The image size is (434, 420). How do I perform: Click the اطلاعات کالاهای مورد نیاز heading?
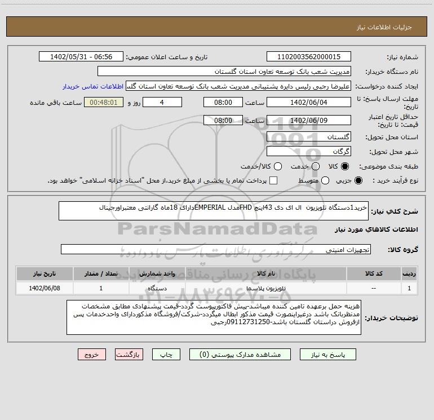click(376, 229)
